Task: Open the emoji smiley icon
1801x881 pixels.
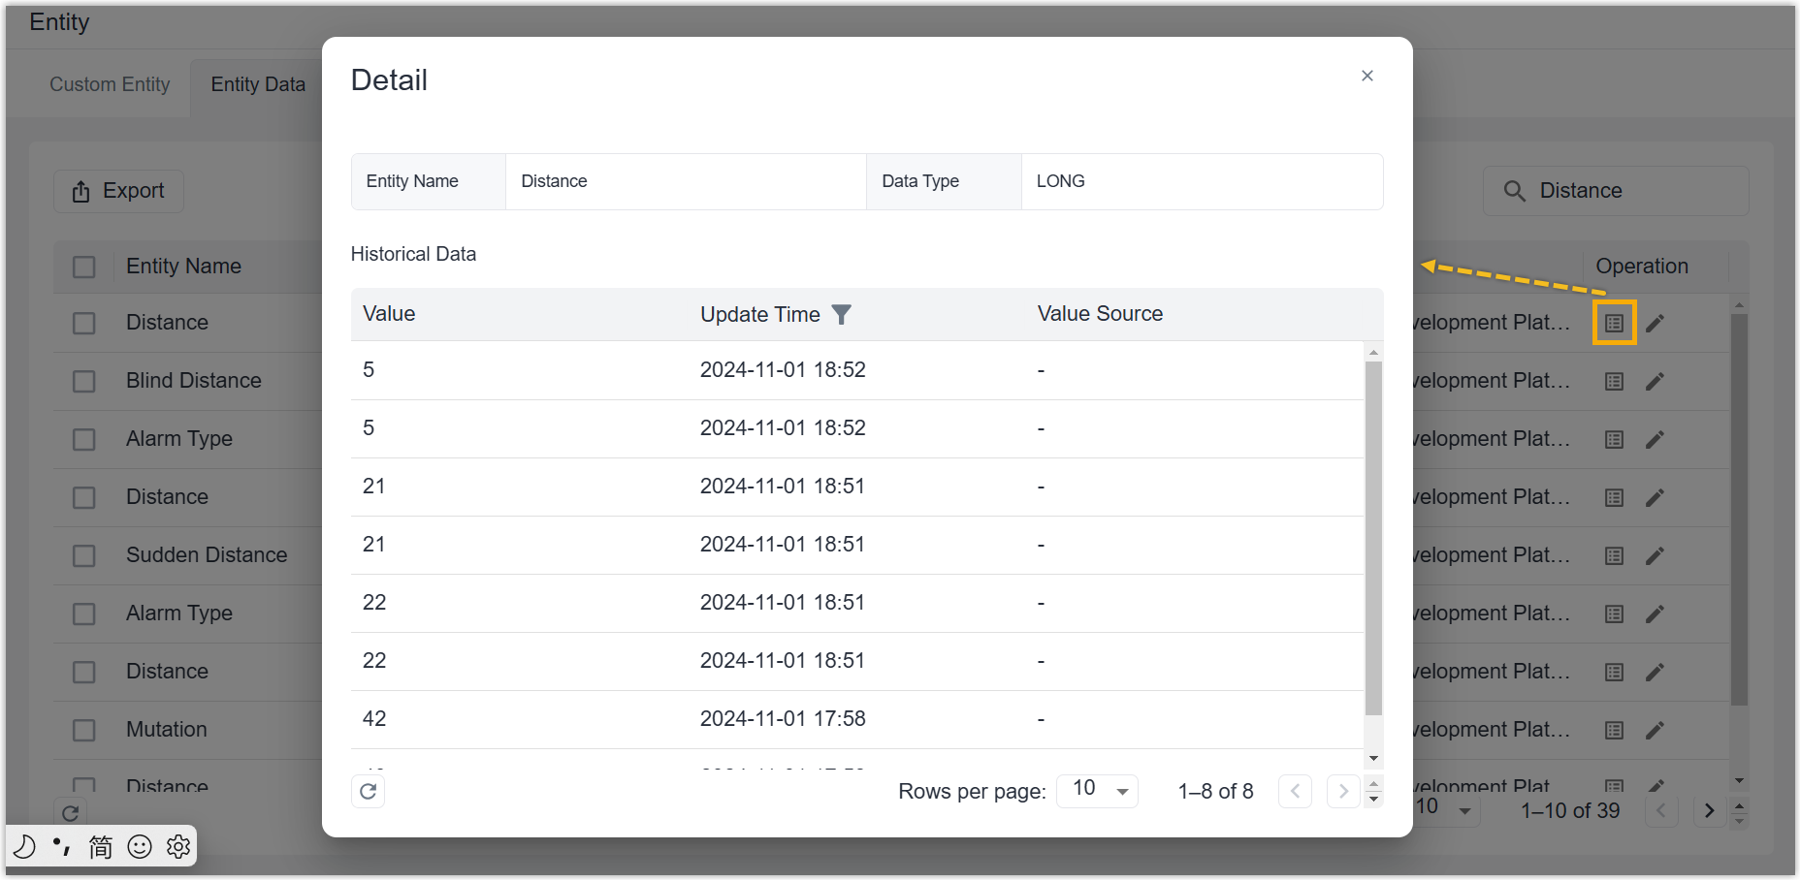Action: pos(140,847)
